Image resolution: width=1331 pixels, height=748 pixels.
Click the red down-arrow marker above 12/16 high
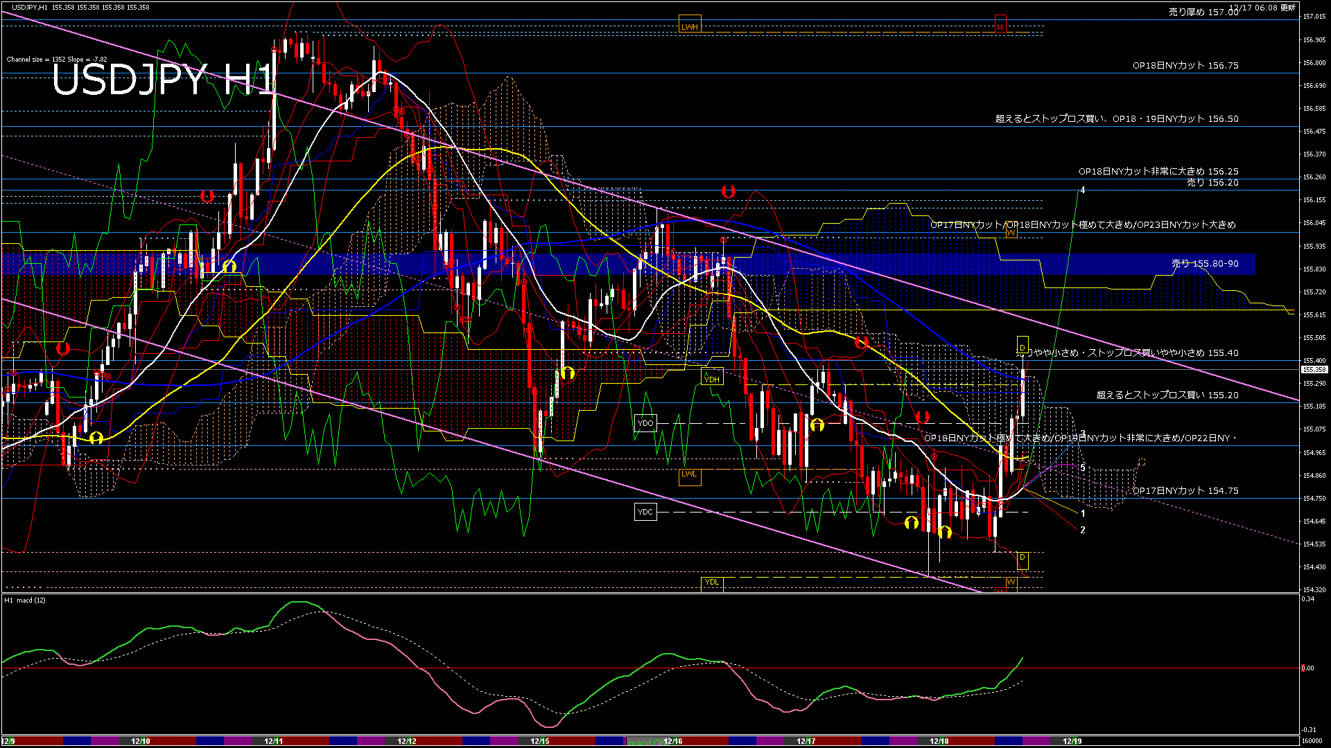coord(728,191)
